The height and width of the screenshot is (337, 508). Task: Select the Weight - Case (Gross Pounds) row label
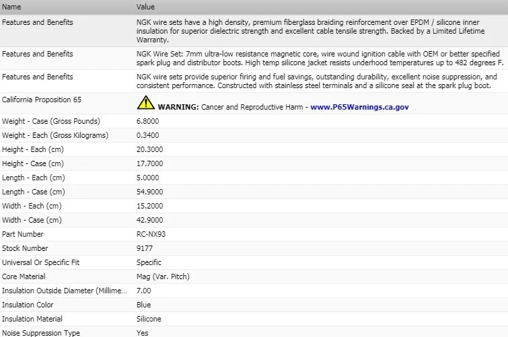tap(51, 121)
